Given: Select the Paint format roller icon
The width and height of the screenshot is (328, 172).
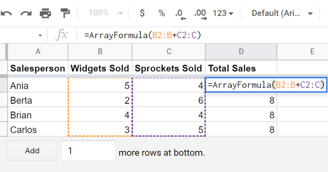Looking at the screenshot, I should coord(65,13).
